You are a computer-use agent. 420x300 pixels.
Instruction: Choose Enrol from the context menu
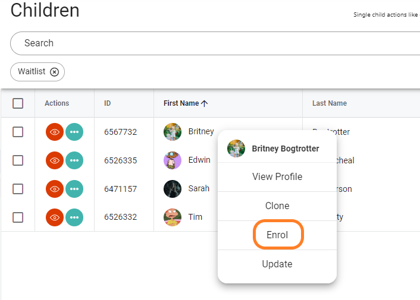point(277,235)
